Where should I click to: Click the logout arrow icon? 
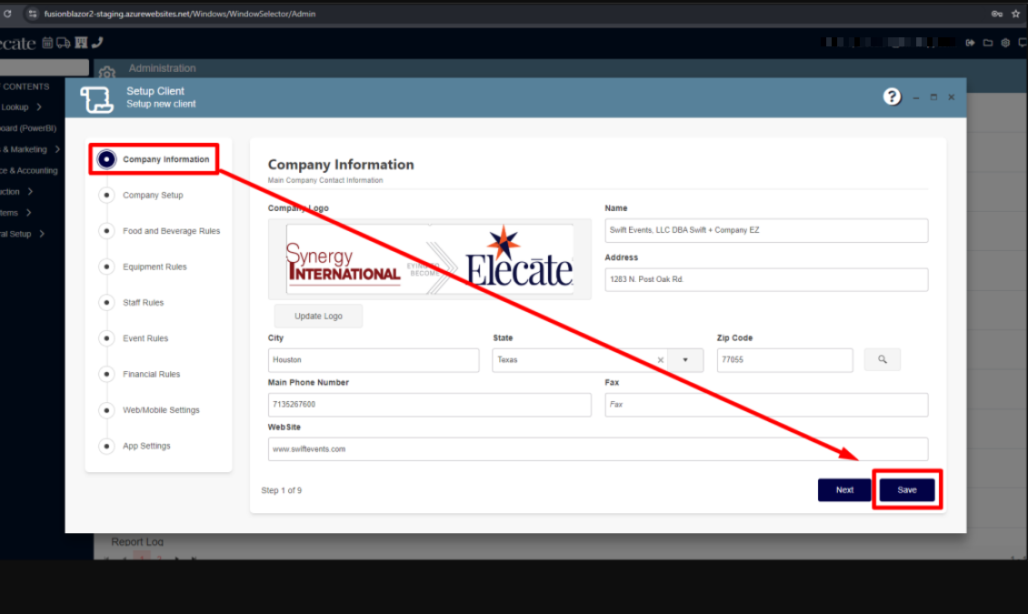[970, 43]
